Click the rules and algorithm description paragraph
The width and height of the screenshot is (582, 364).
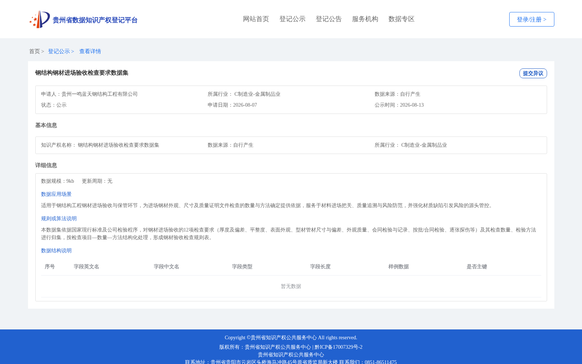pyautogui.click(x=289, y=234)
